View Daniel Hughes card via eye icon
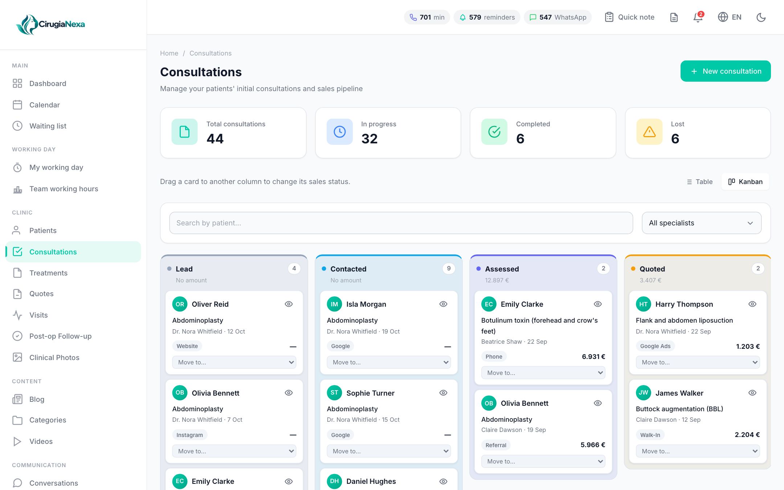Image resolution: width=784 pixels, height=490 pixels. point(443,482)
